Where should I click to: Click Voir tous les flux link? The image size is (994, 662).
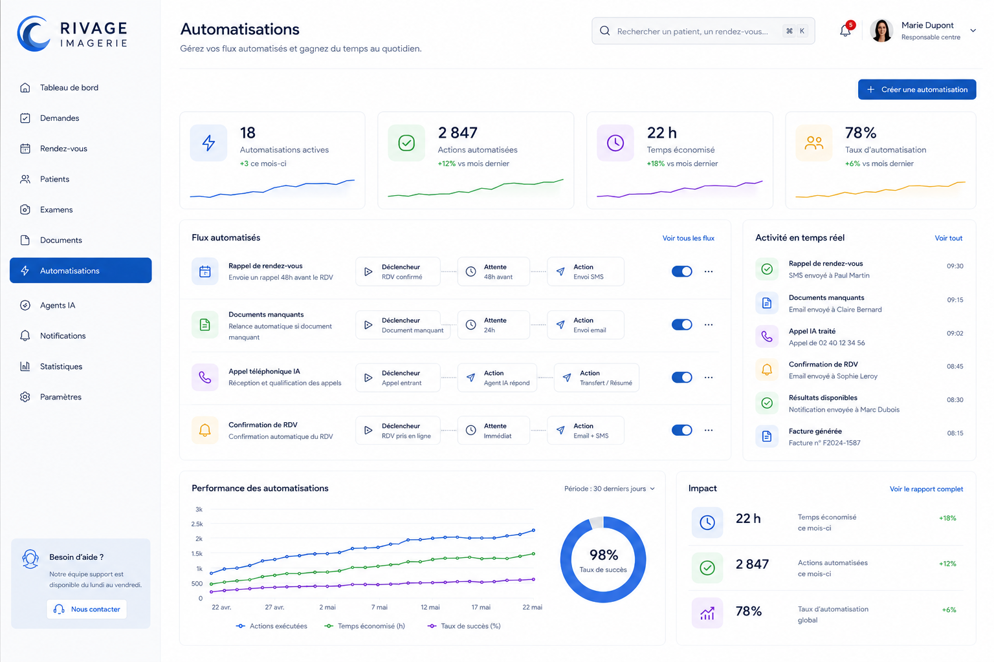point(688,238)
